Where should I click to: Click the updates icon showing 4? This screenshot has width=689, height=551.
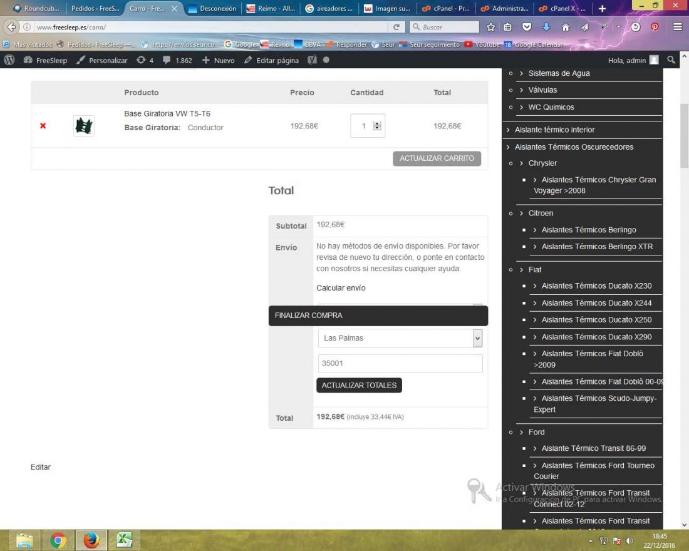(x=145, y=60)
